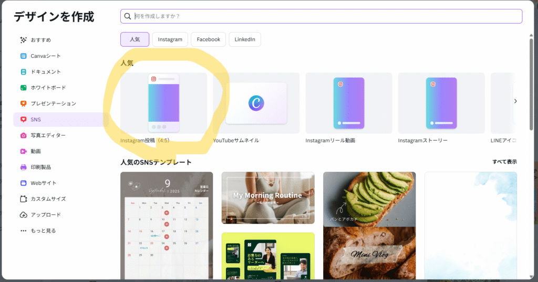The height and width of the screenshot is (282, 538).
Task: Choose the YouTubeサムネイル design thumbnail
Action: [256, 103]
